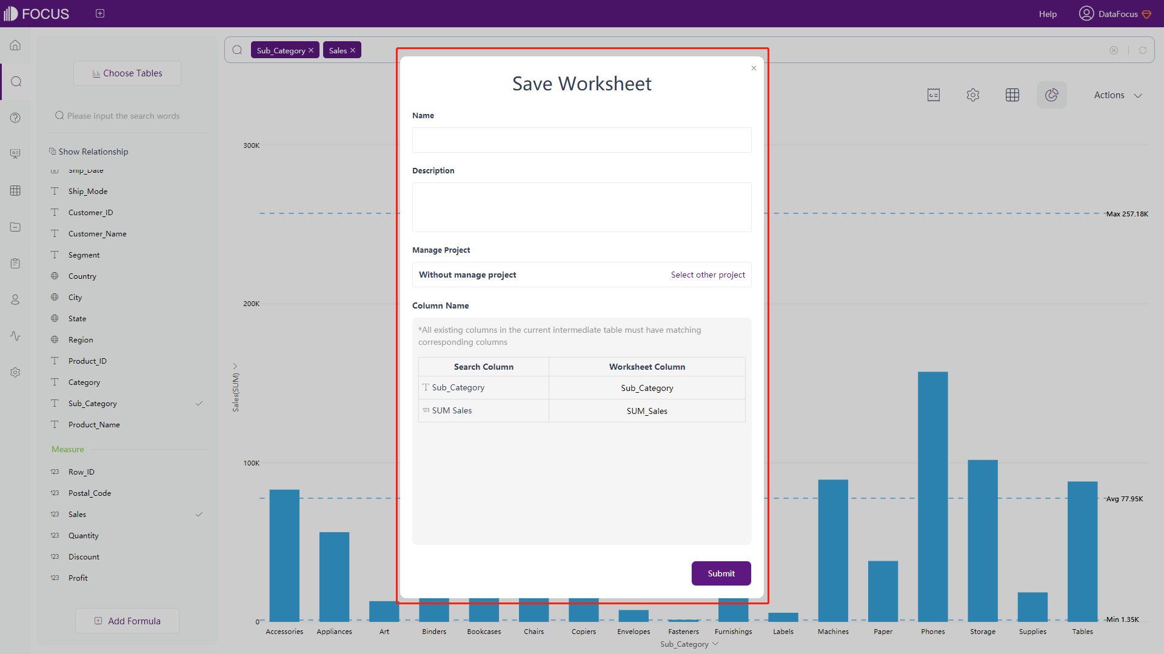This screenshot has height=654, width=1164.
Task: Edit the Sub_Category worksheet column cell
Action: 647,388
